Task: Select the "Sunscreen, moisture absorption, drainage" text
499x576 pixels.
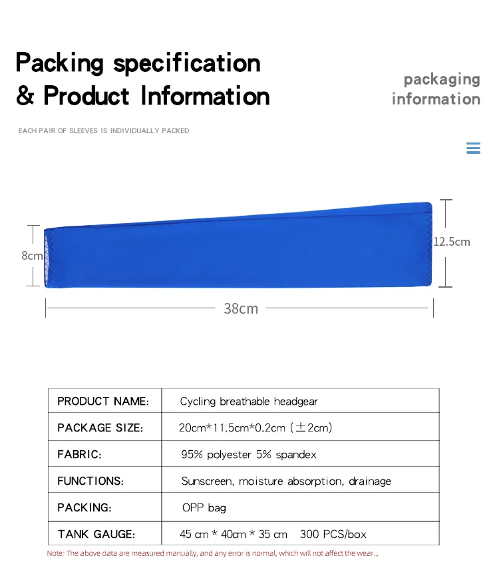Action: coord(286,481)
